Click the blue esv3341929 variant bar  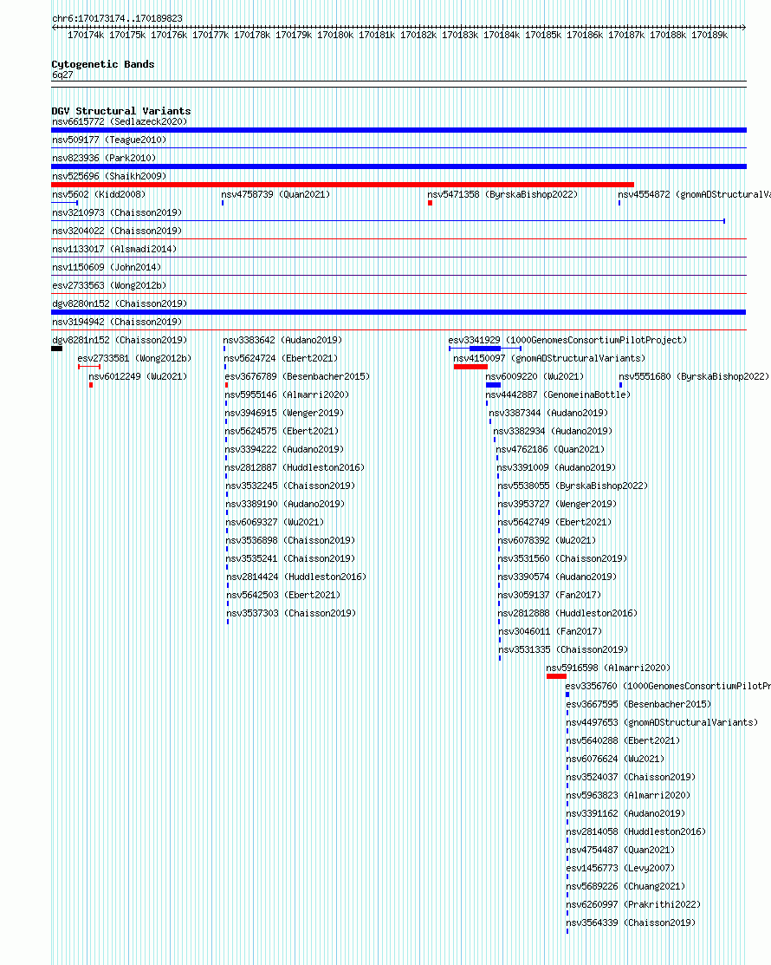(485, 349)
